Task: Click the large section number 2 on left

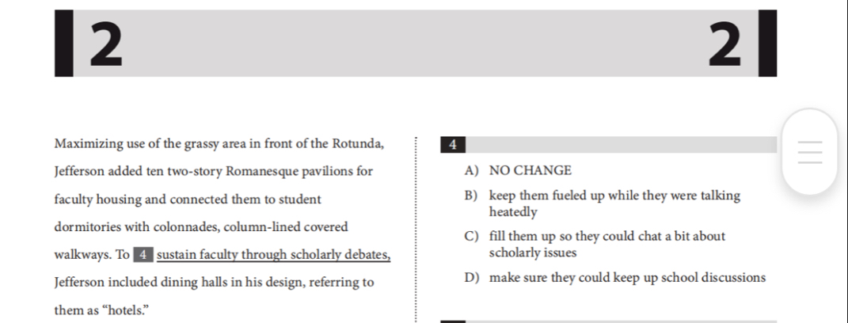Action: [106, 44]
